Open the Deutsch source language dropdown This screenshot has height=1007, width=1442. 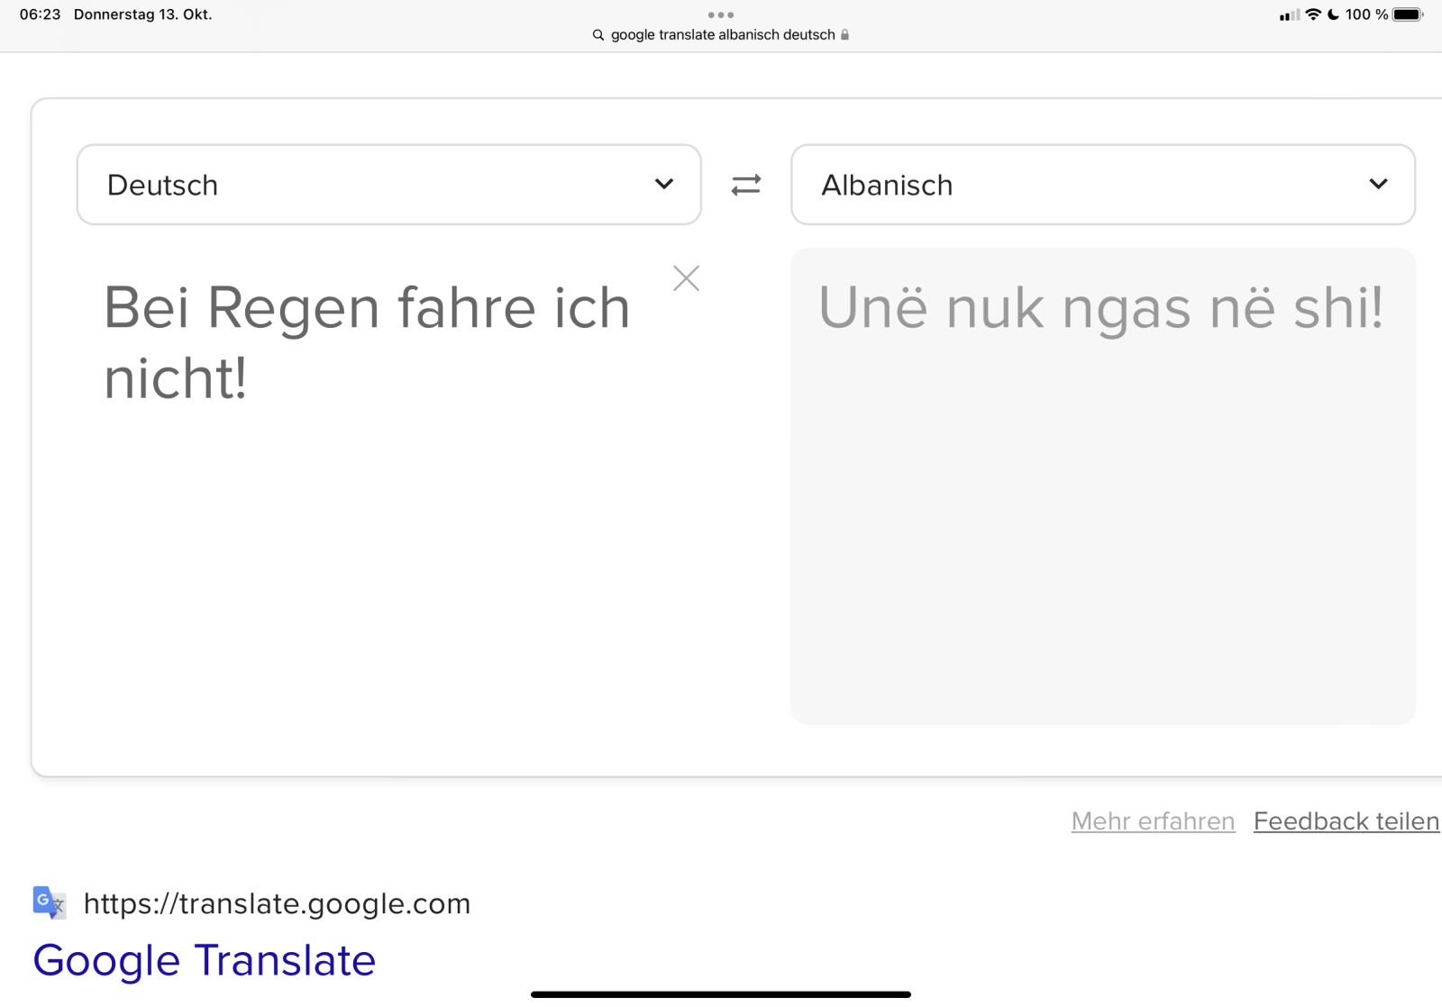coord(388,185)
